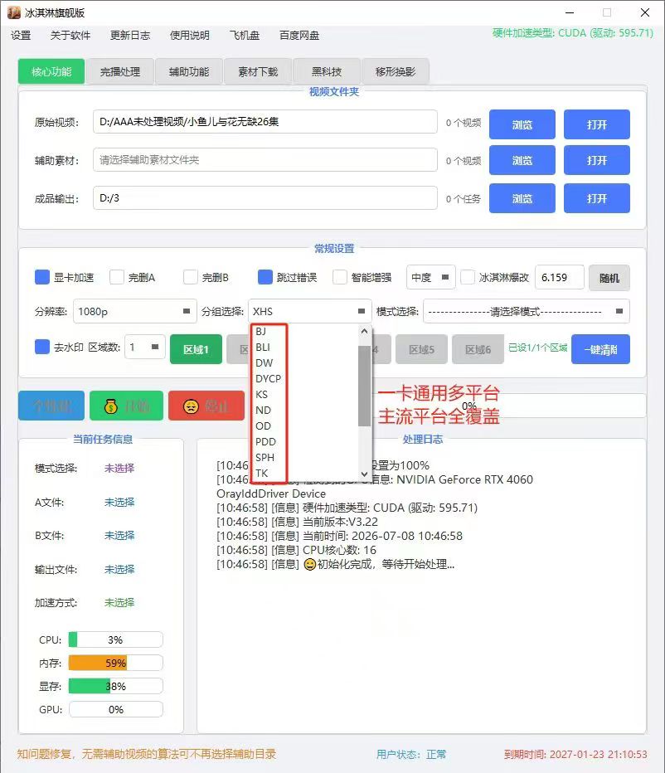Click the money bag icon on green start button
This screenshot has width=665, height=773.
(111, 406)
